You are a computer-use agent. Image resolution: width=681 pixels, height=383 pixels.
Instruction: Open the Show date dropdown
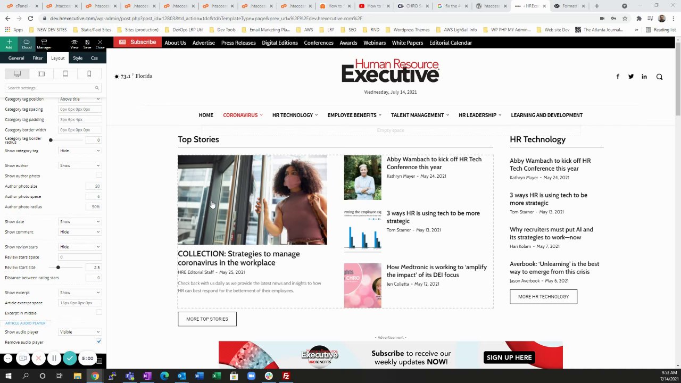[x=80, y=221]
